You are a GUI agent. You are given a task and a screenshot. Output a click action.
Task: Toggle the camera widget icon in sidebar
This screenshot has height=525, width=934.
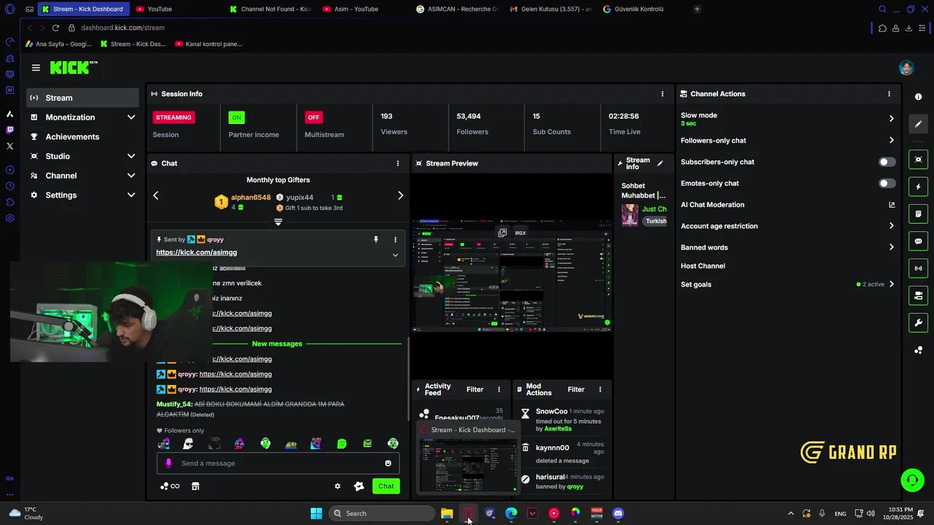coord(918,295)
